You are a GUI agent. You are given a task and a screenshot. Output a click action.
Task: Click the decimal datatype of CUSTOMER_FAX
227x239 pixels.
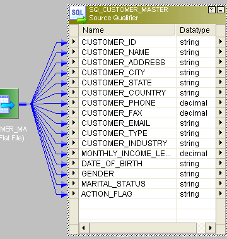click(x=194, y=113)
